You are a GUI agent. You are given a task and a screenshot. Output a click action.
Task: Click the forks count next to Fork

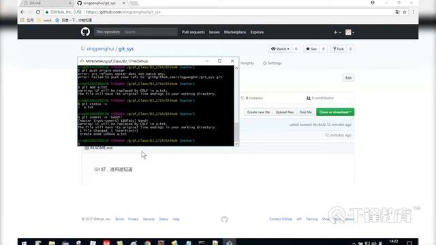tap(350, 48)
